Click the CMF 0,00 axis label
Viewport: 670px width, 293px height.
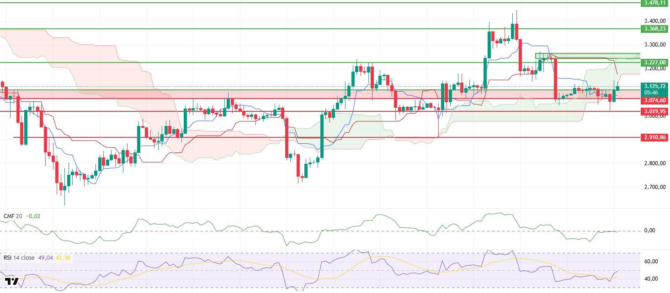point(649,230)
